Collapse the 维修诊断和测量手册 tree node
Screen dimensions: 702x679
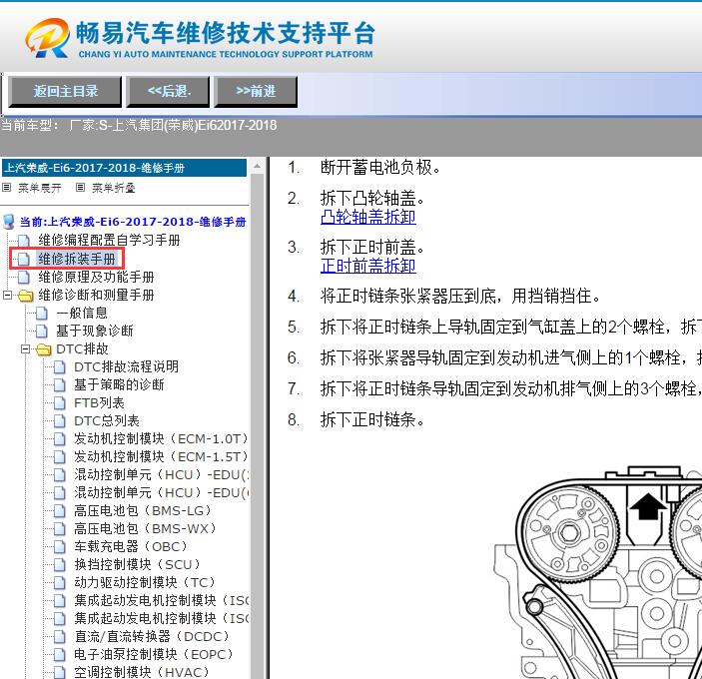(8, 295)
